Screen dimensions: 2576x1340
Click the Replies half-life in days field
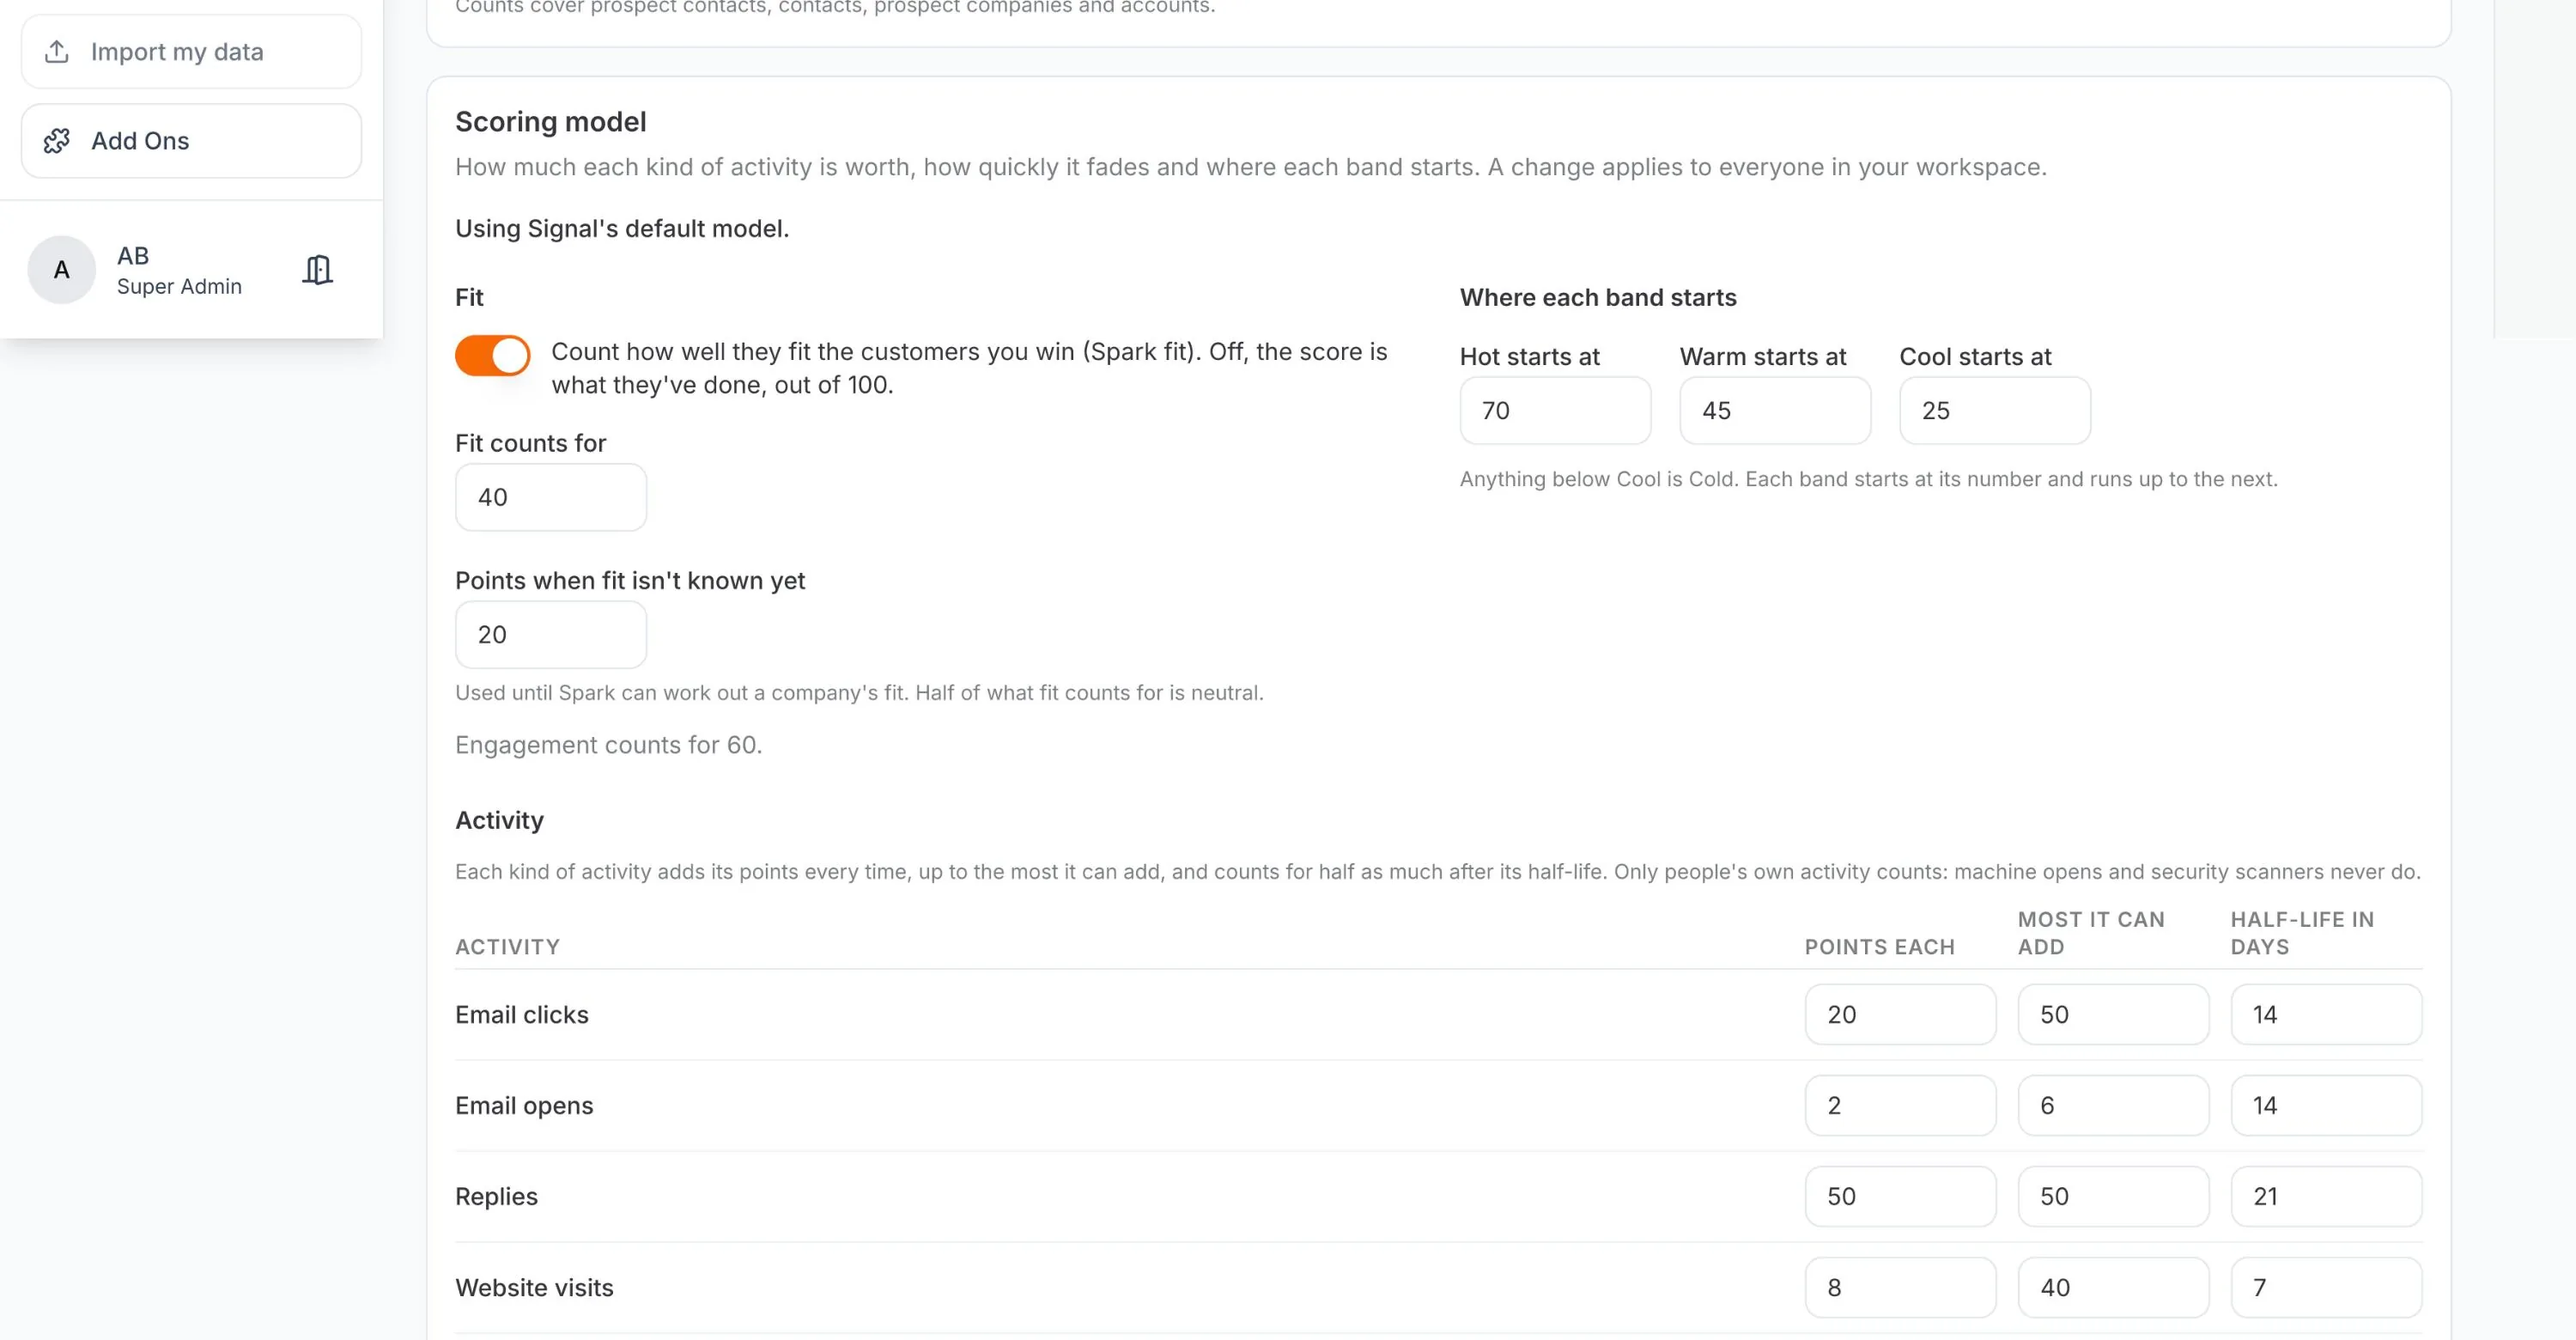(2327, 1196)
